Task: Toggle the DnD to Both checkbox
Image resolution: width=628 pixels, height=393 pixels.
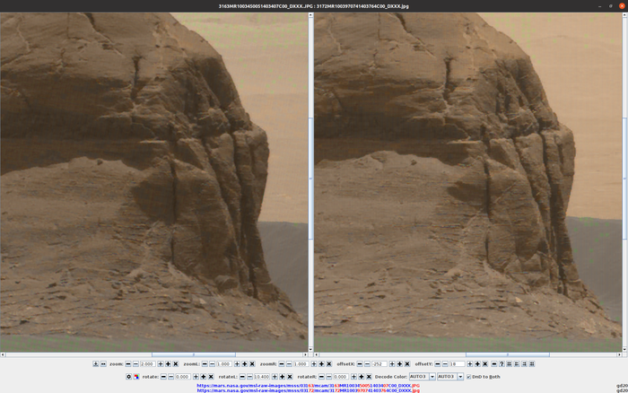Action: [471, 377]
